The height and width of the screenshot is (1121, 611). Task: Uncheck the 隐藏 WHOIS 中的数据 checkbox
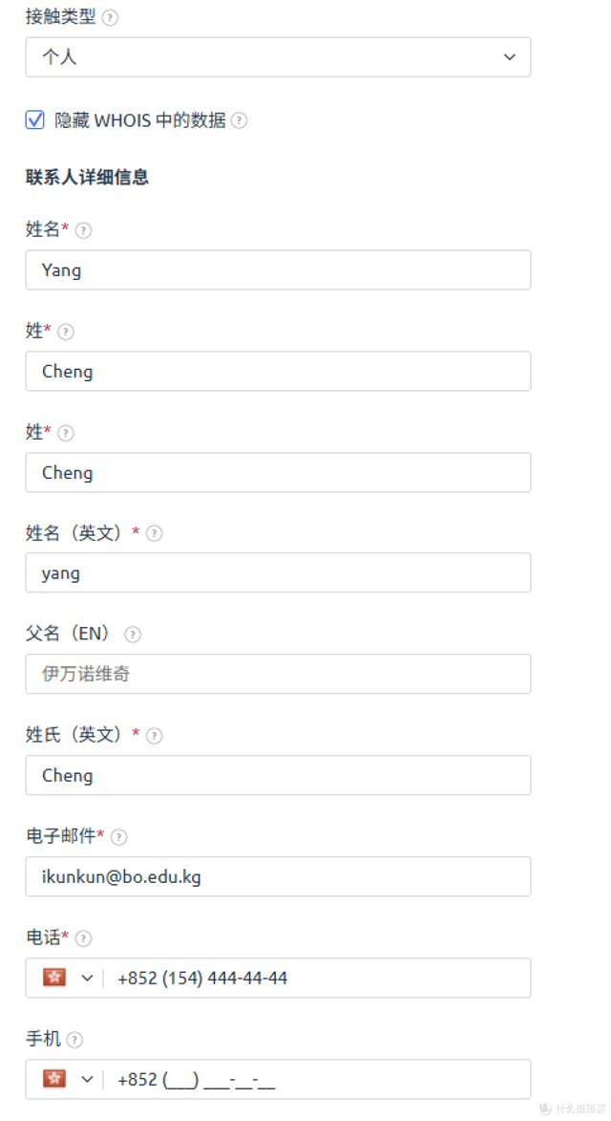coord(35,120)
